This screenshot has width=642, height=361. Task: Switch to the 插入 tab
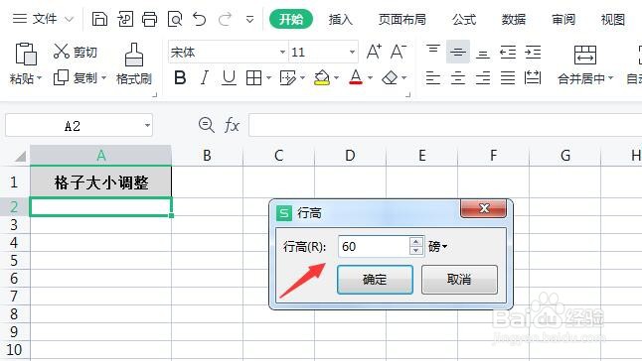[341, 19]
